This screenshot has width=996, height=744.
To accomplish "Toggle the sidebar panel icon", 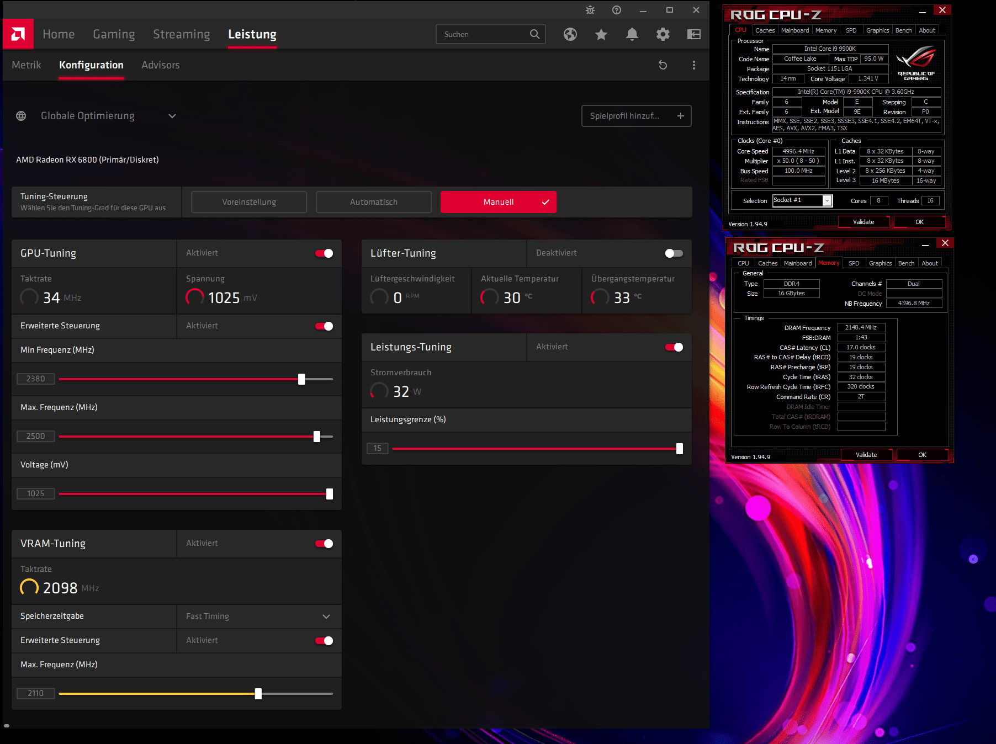I will pos(694,34).
